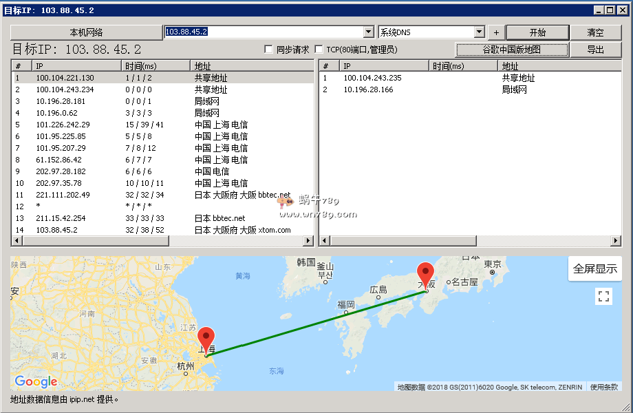Open the 系统DNS dropdown list

pyautogui.click(x=479, y=32)
